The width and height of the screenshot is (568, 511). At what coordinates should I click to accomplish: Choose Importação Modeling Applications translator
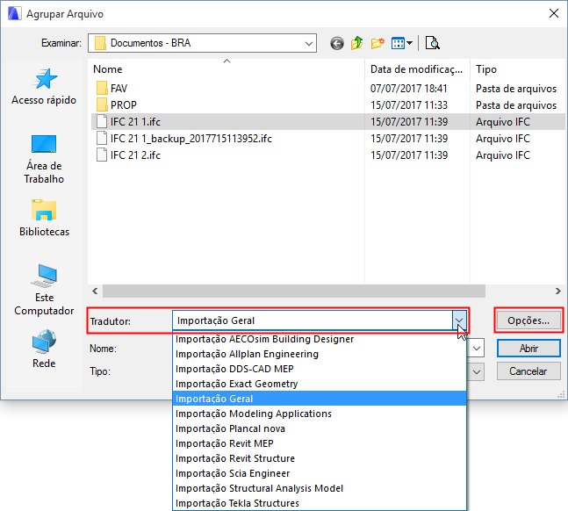(x=320, y=414)
